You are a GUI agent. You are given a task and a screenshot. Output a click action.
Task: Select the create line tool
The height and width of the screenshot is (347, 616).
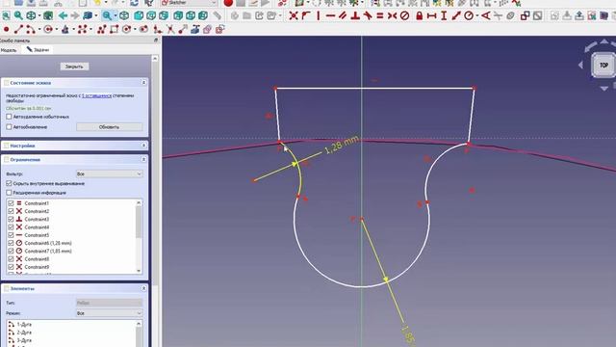pos(18,30)
